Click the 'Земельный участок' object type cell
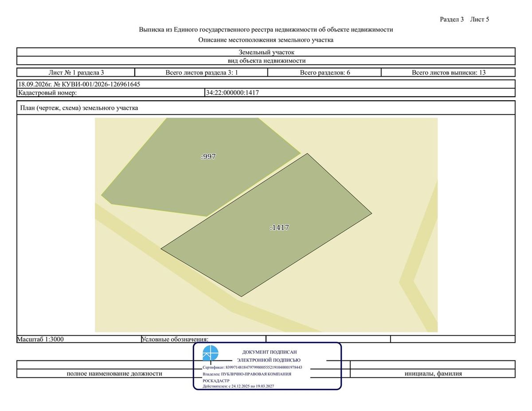 pos(266,52)
